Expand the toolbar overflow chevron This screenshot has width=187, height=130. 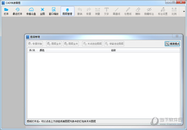click(184, 11)
